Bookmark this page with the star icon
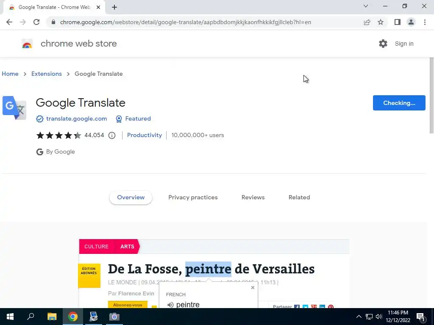 pos(381,22)
